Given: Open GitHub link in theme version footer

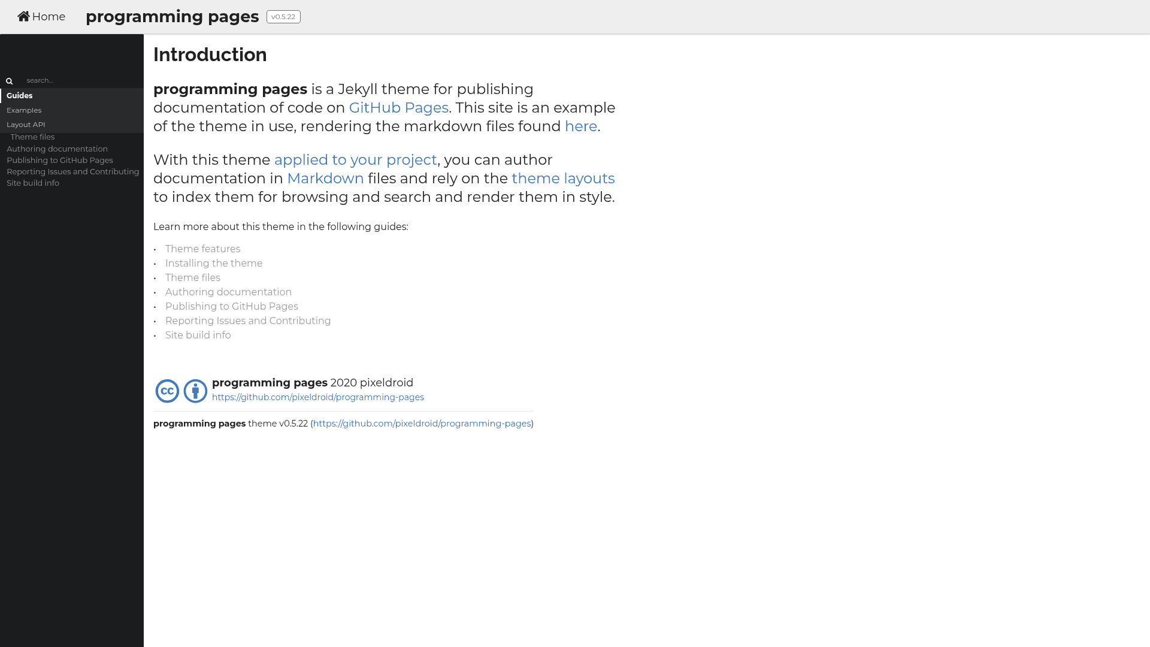Looking at the screenshot, I should [422, 424].
